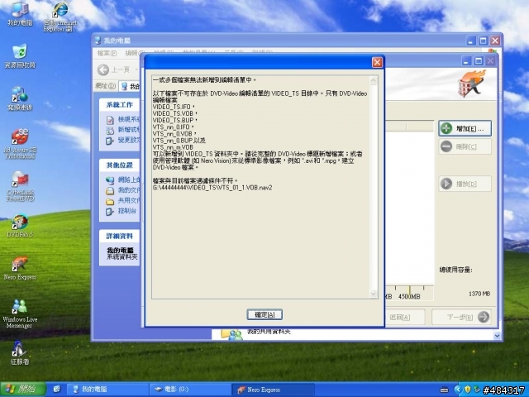The image size is (529, 397).
Task: Switch to 電影 (G:) taskbar button
Action: [x=189, y=390]
